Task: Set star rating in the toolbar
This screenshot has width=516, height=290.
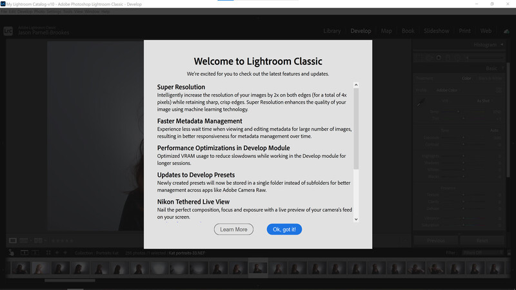Action: pyautogui.click(x=63, y=240)
